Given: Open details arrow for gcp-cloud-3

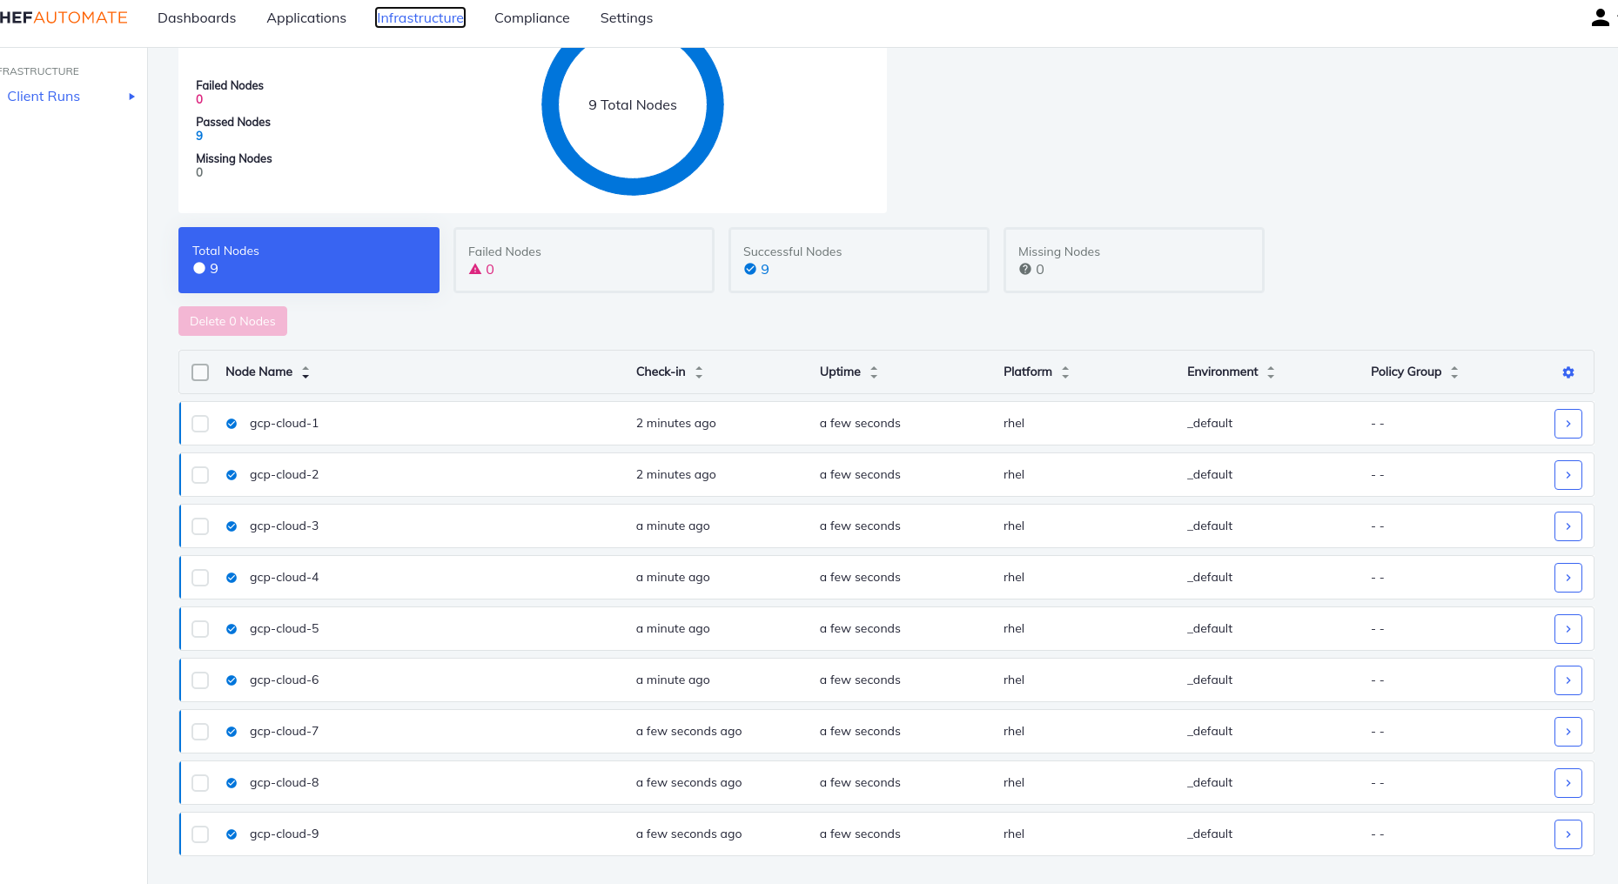Looking at the screenshot, I should (1568, 526).
